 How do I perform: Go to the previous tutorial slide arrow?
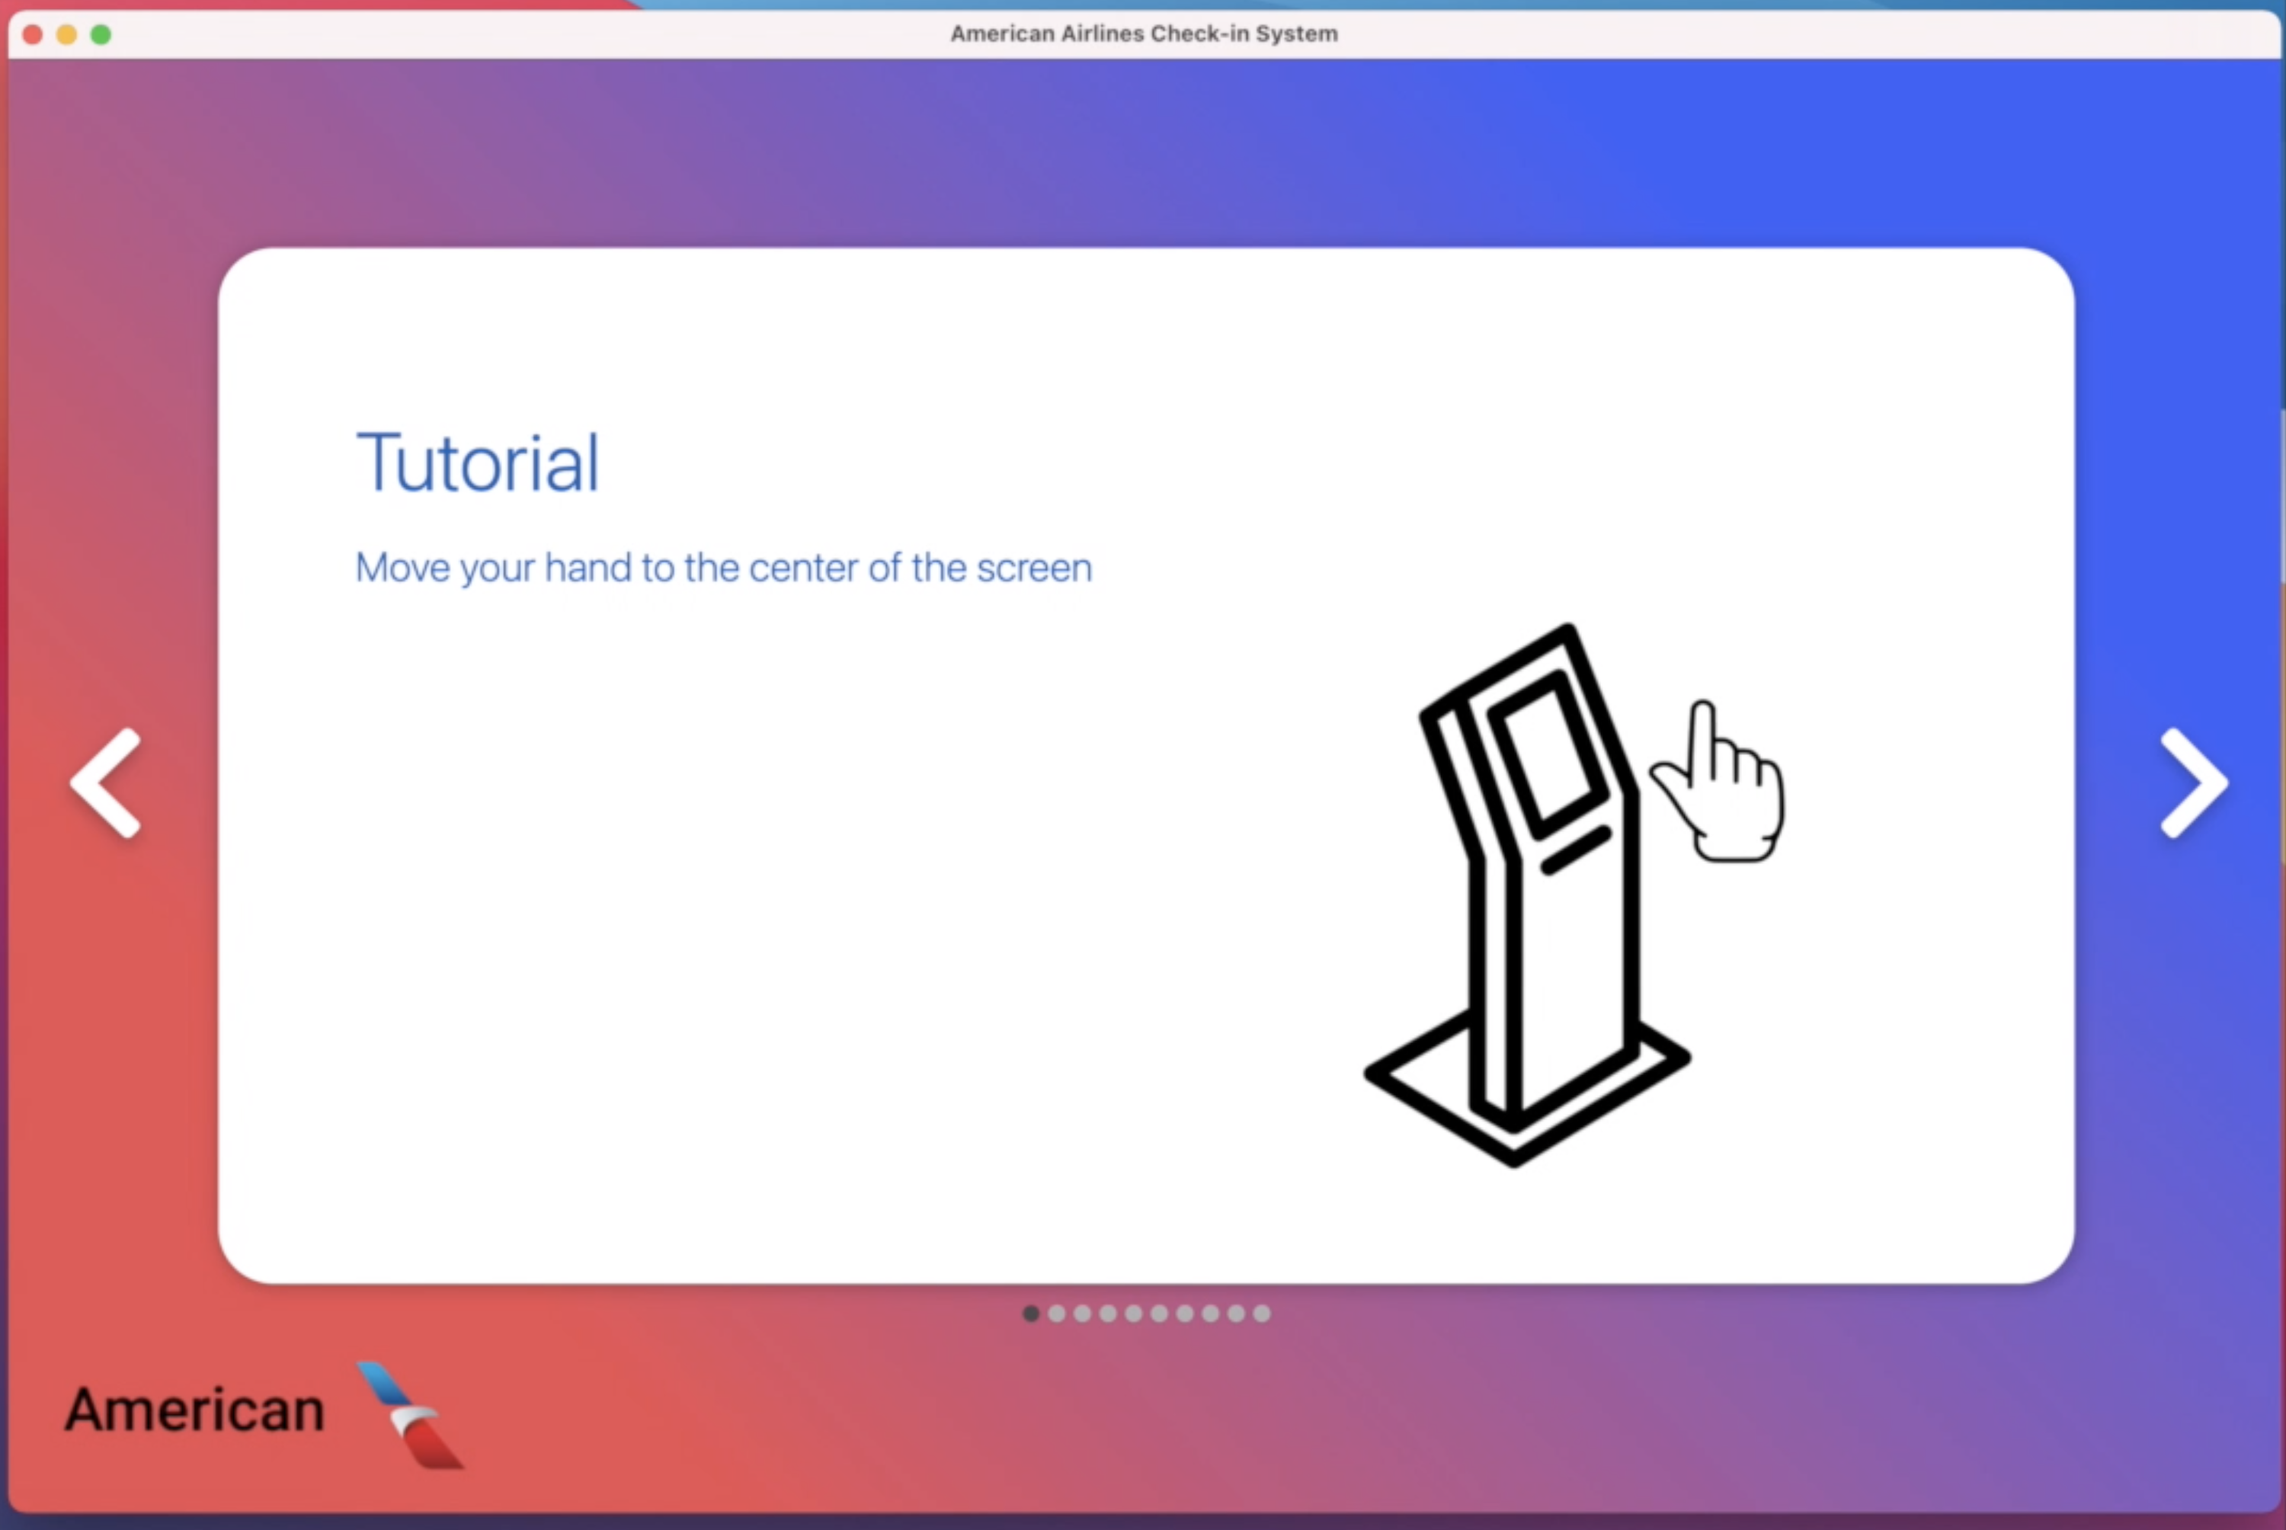[x=105, y=783]
